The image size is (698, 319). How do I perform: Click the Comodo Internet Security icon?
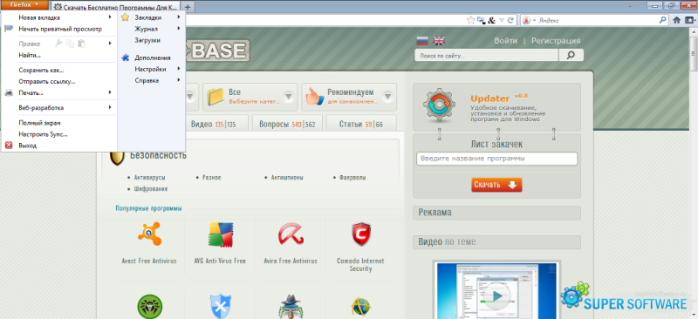[360, 234]
